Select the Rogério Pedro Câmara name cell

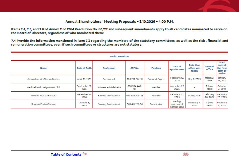point(43,104)
